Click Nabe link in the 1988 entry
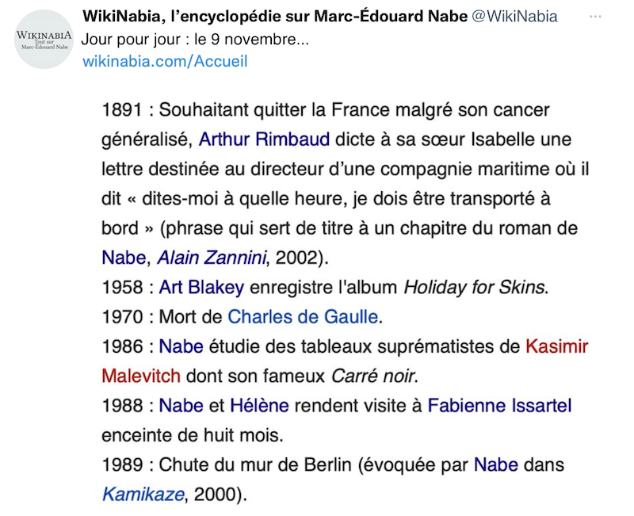Viewport: 634px width, 516px height. tap(181, 406)
